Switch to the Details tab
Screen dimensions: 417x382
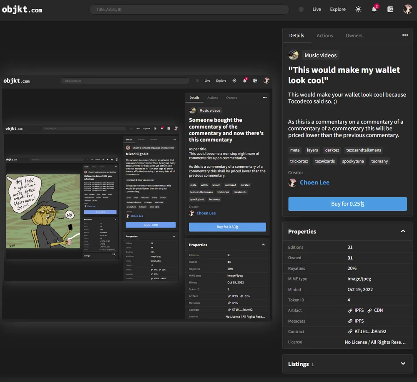click(x=296, y=35)
